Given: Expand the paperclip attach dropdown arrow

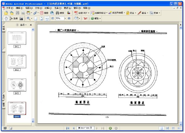Looking at the screenshot, I should (38, 13).
